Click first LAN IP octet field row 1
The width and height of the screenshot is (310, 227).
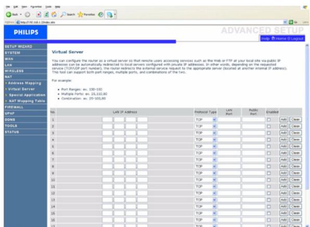pyautogui.click(x=107, y=119)
